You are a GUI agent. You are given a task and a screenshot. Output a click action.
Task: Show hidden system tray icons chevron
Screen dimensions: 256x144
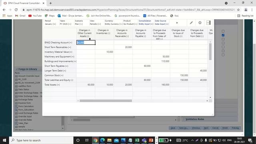click(192, 140)
